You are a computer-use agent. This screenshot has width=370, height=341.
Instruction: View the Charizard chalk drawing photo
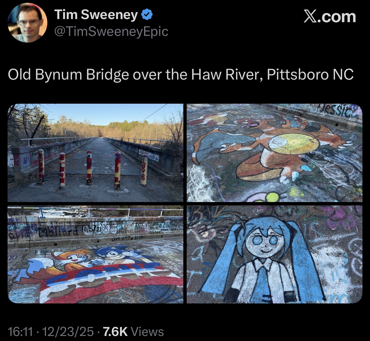[x=274, y=153]
